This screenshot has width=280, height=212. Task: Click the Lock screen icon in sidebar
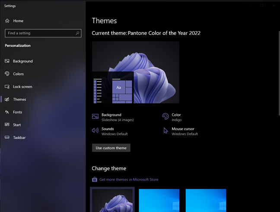(x=7, y=87)
